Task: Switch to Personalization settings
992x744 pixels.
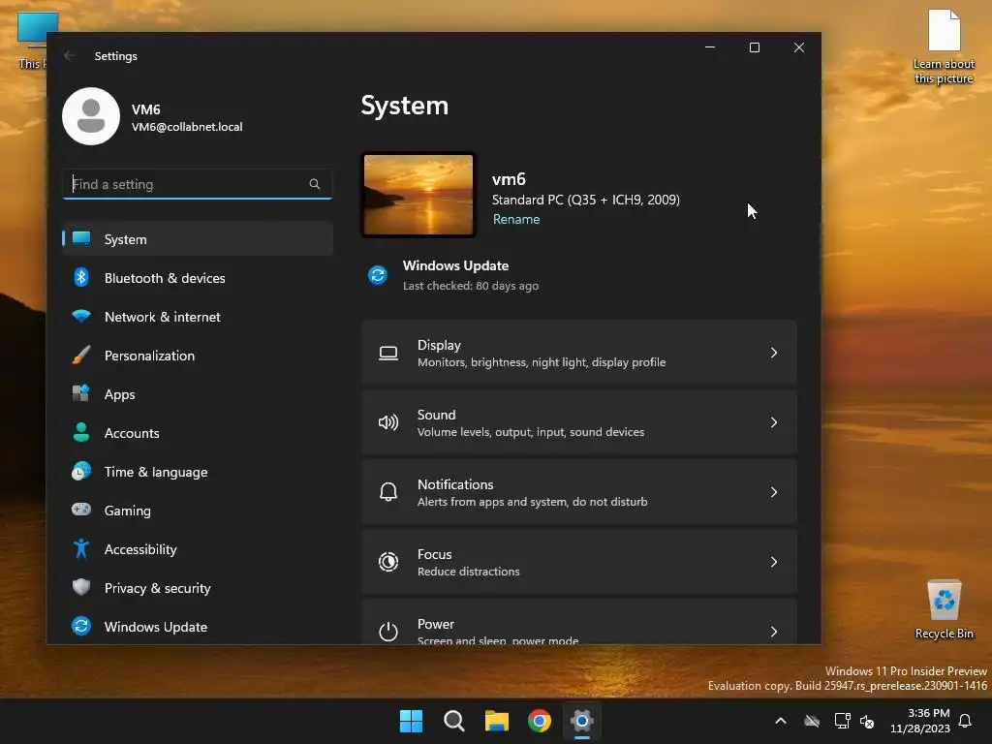Action: point(198,355)
